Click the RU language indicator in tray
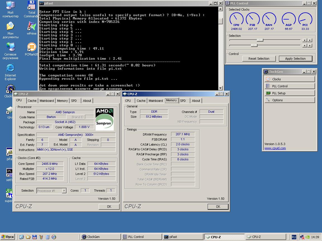This screenshot has height=241, width=322. coord(294,237)
